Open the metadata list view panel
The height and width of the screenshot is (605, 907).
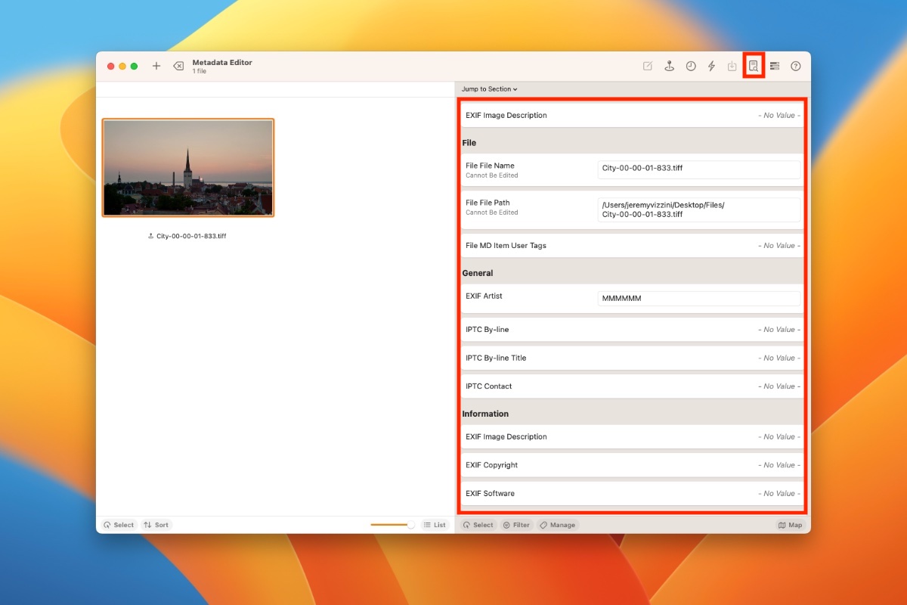click(x=774, y=66)
